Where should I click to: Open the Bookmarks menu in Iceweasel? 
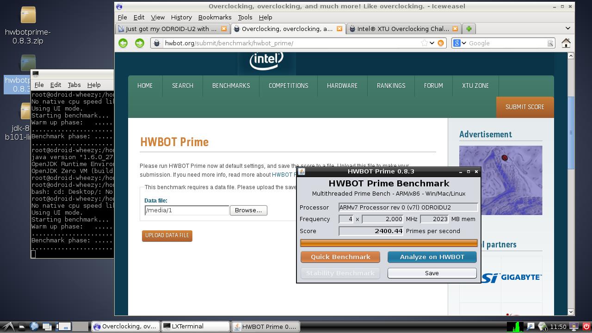coord(215,17)
